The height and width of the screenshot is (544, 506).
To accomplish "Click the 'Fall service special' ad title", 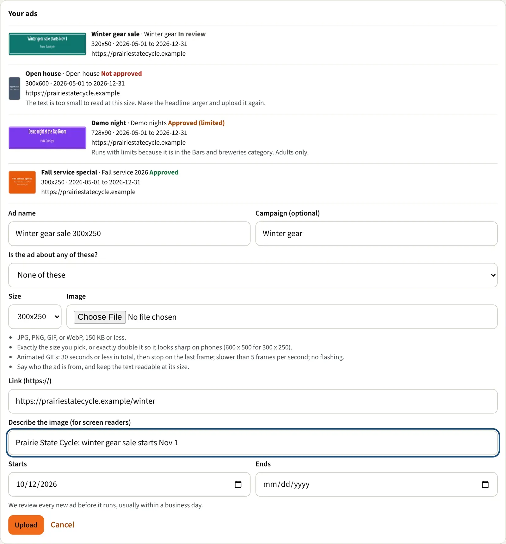I will pos(69,172).
